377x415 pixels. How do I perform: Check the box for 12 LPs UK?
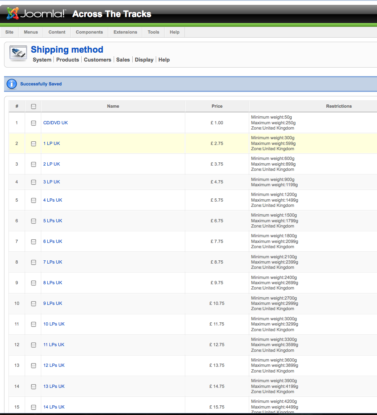point(34,366)
